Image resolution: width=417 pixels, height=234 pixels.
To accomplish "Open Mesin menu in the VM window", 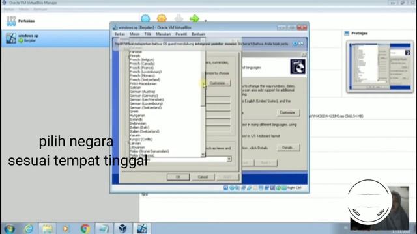I will [135, 34].
